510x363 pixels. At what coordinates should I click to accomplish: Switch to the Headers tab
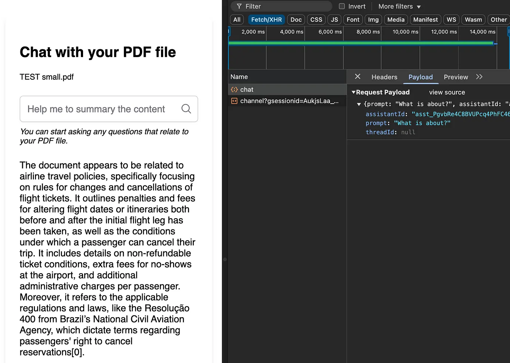click(384, 77)
